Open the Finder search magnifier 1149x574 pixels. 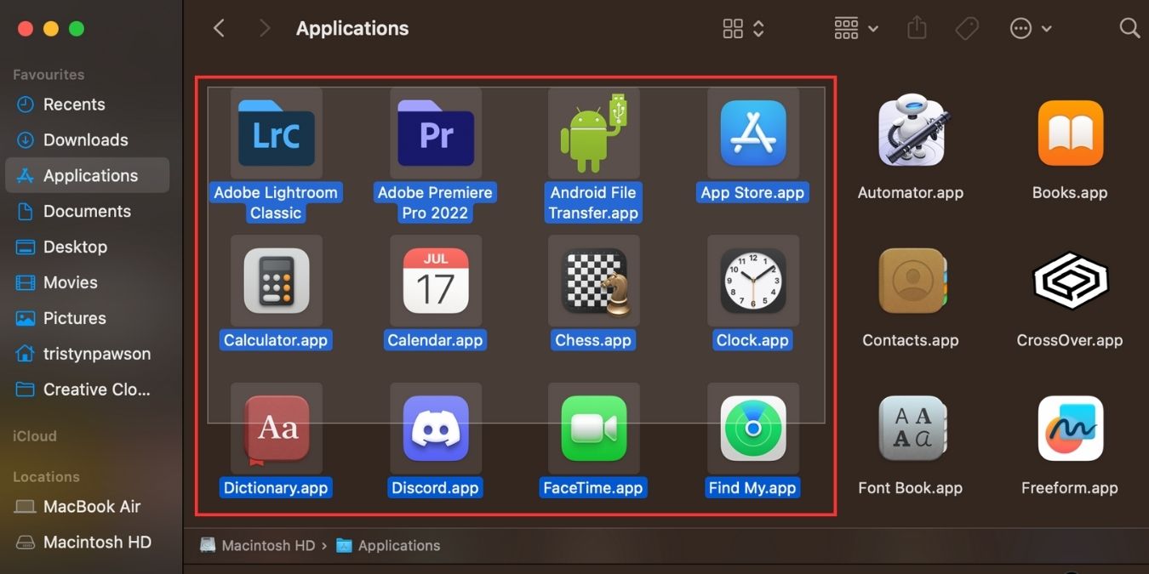point(1129,28)
